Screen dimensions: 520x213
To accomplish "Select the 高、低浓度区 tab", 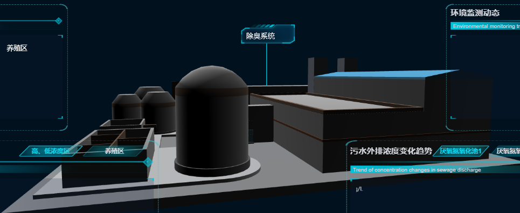I will point(51,151).
